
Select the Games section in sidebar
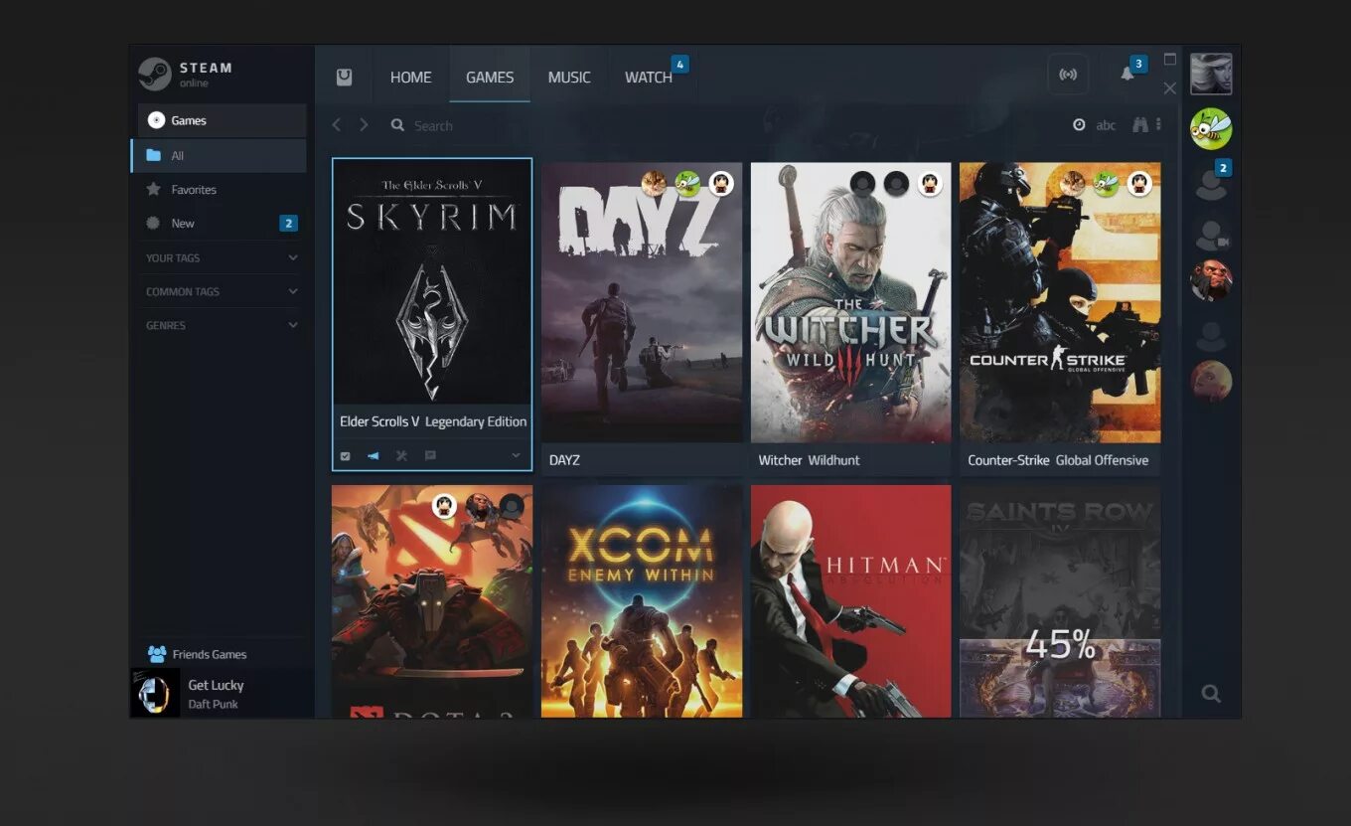pos(222,120)
